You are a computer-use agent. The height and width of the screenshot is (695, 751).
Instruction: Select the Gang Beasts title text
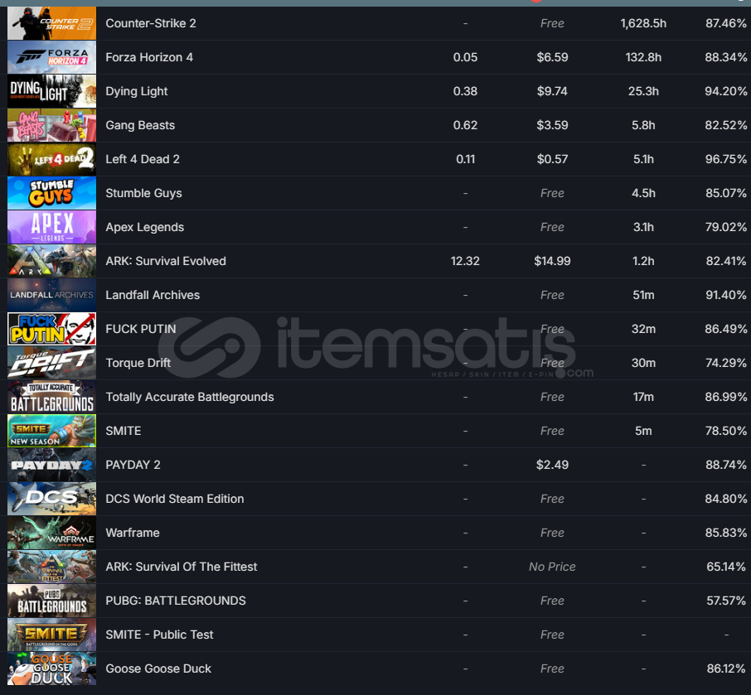click(140, 125)
